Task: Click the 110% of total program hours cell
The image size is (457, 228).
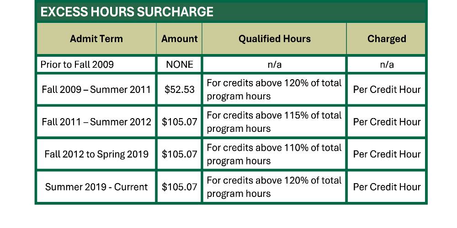Action: [274, 154]
